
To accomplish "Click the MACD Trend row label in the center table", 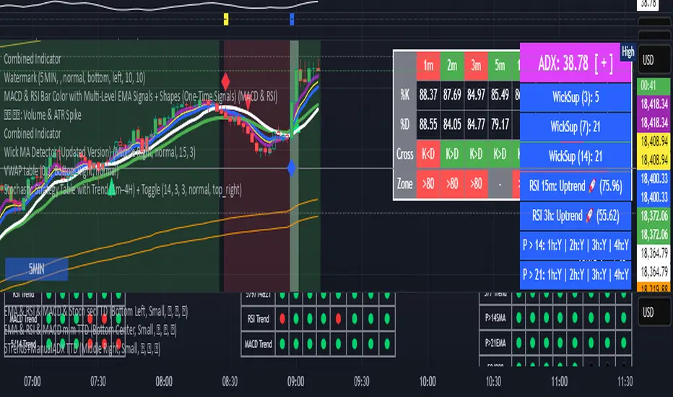I will (258, 344).
